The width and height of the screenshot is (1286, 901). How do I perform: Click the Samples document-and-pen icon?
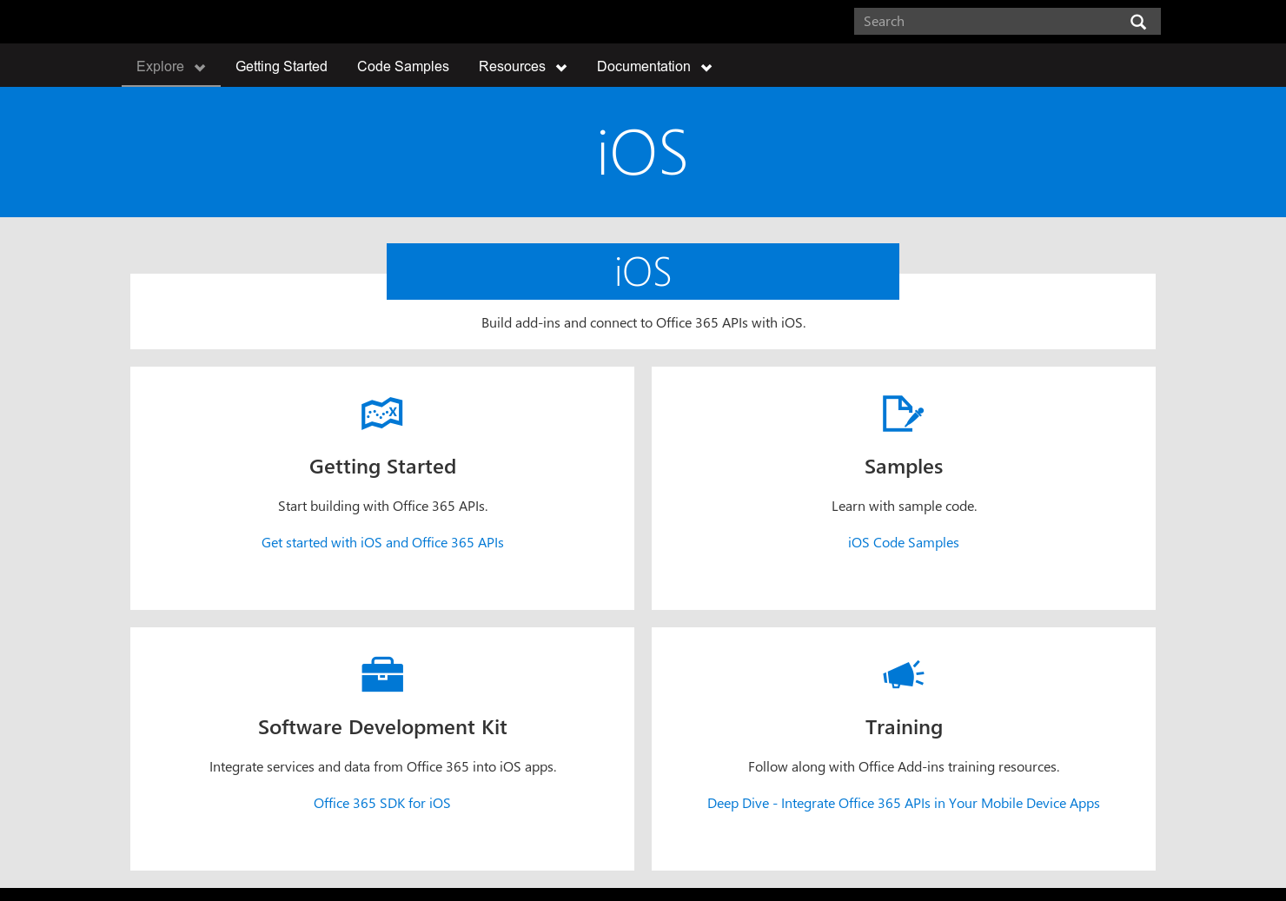(x=903, y=414)
